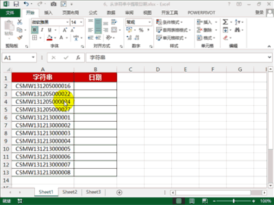
Task: Click the Format Painter brush icon
Action: tap(20, 38)
